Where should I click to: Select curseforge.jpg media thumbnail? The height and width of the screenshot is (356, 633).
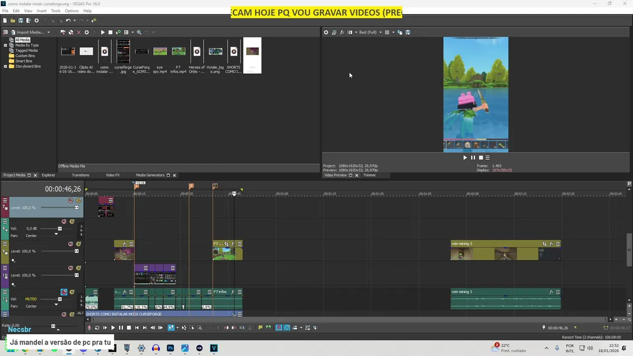click(x=123, y=51)
